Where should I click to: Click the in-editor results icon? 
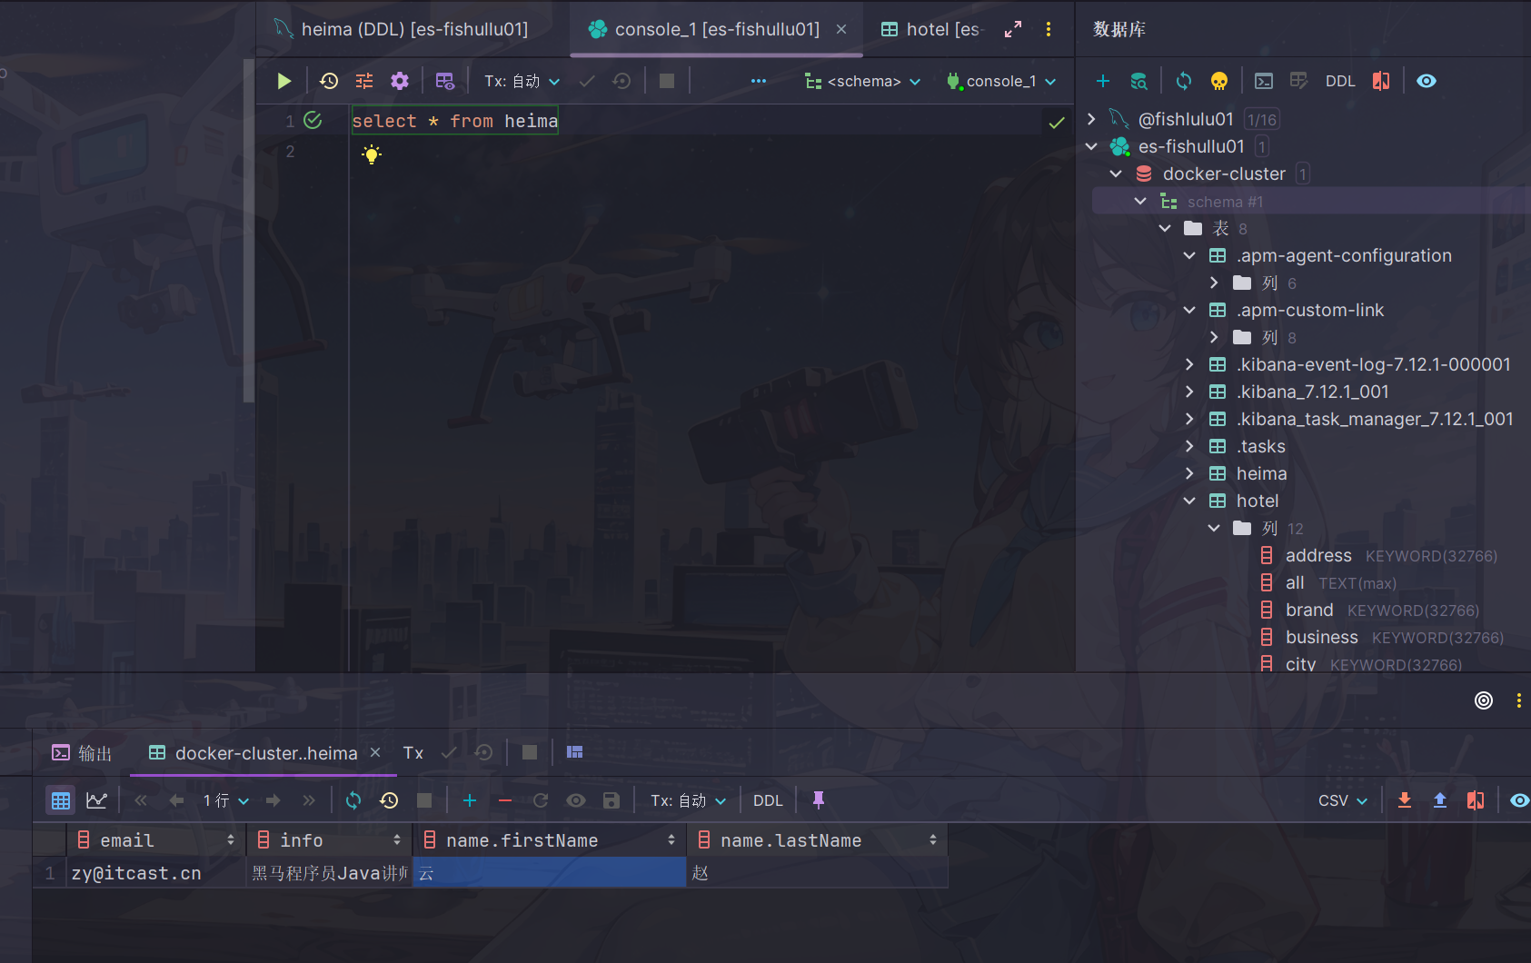[445, 81]
